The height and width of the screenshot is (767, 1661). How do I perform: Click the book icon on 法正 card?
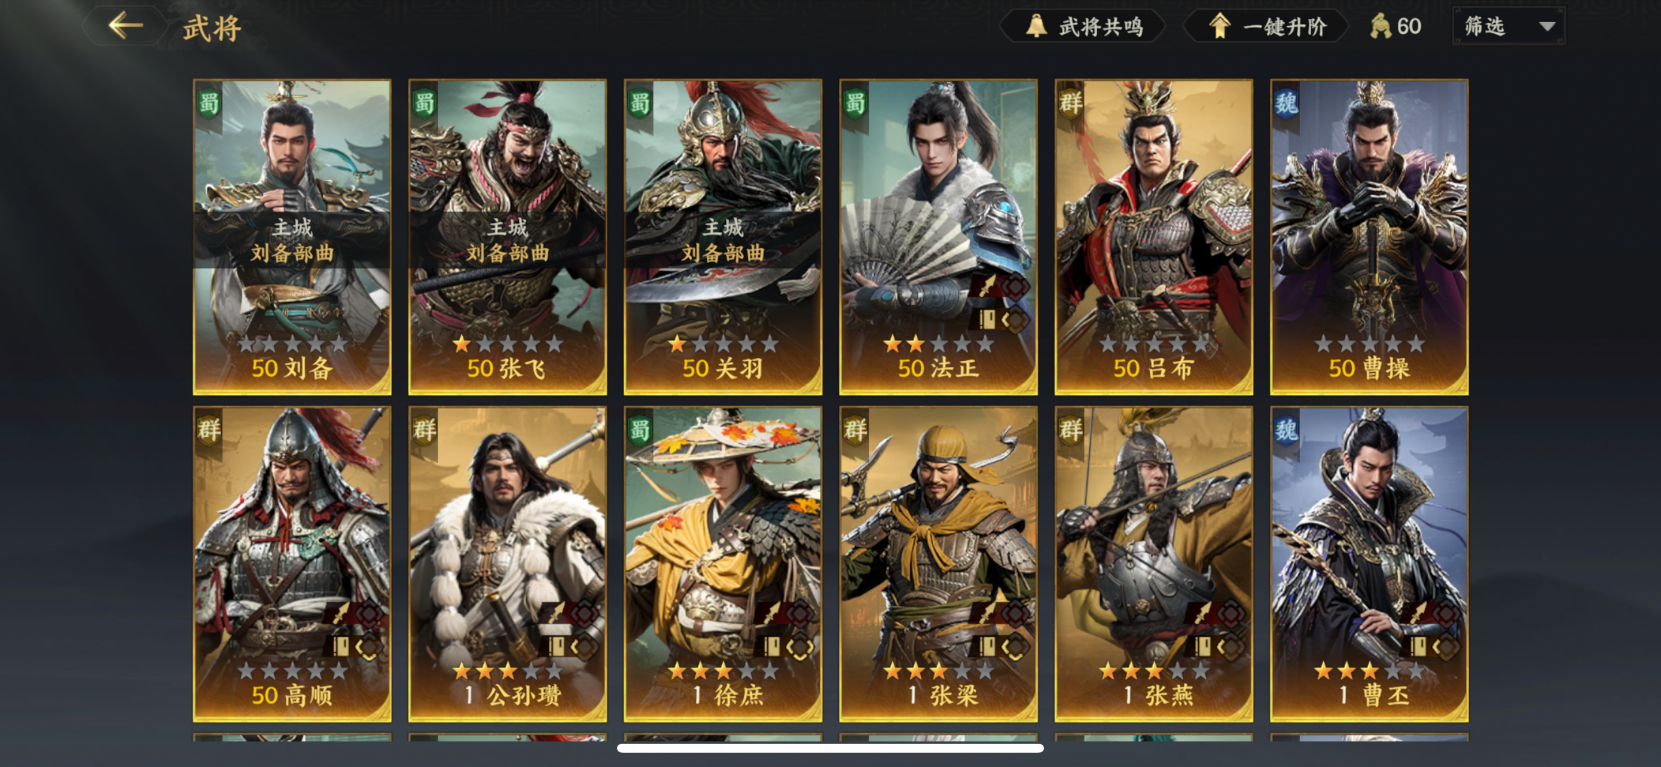click(987, 319)
